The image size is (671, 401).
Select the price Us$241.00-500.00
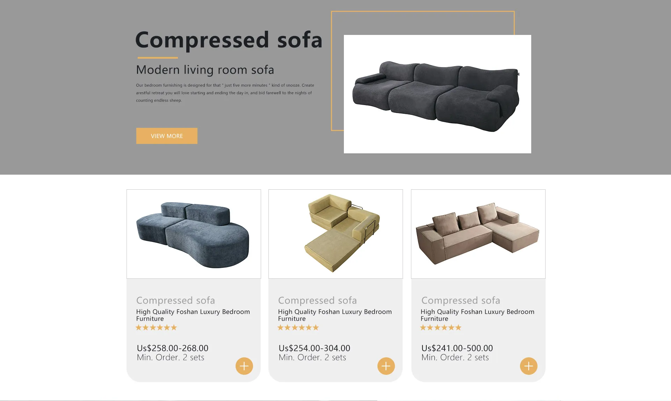click(x=457, y=348)
